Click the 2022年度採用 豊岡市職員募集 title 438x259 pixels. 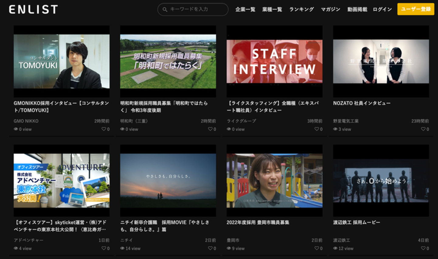258,222
